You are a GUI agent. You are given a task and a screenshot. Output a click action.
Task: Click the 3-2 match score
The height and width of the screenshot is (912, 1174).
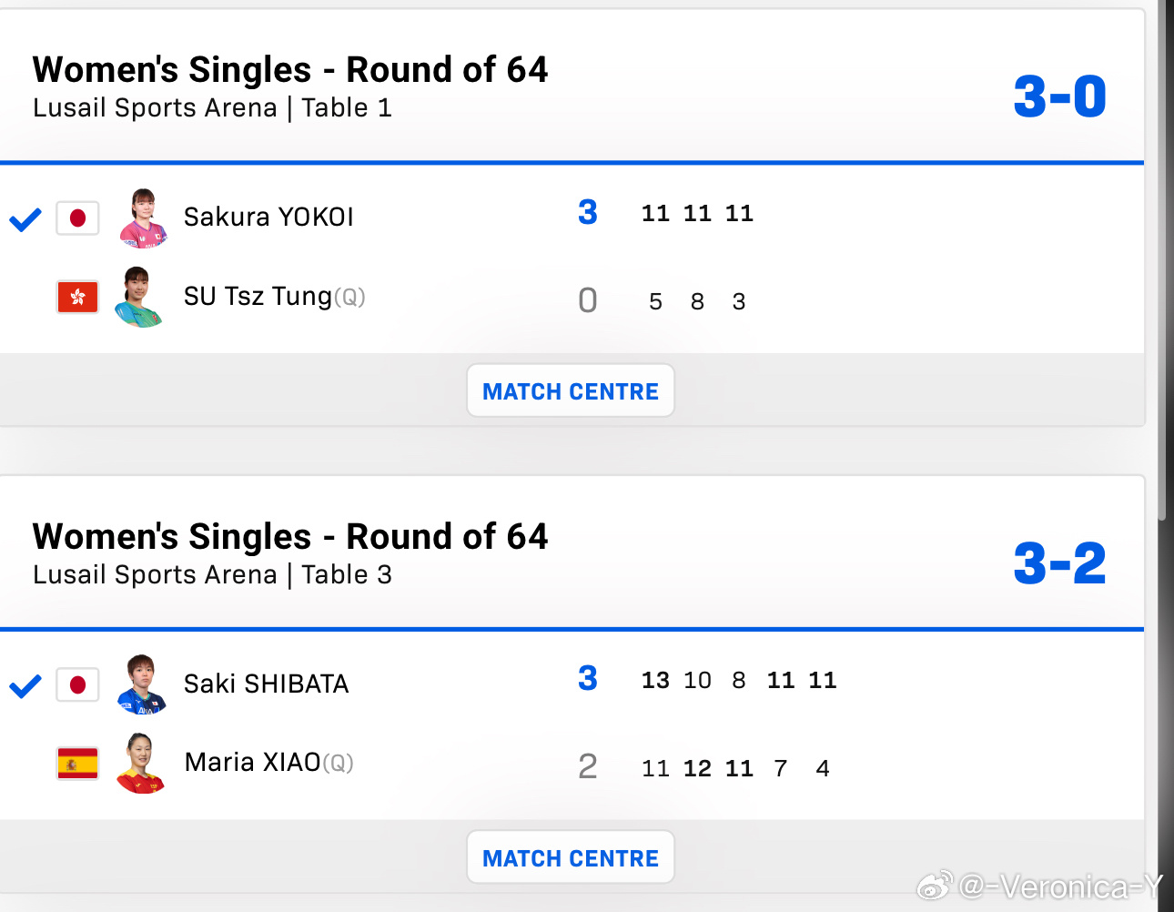click(x=1059, y=563)
